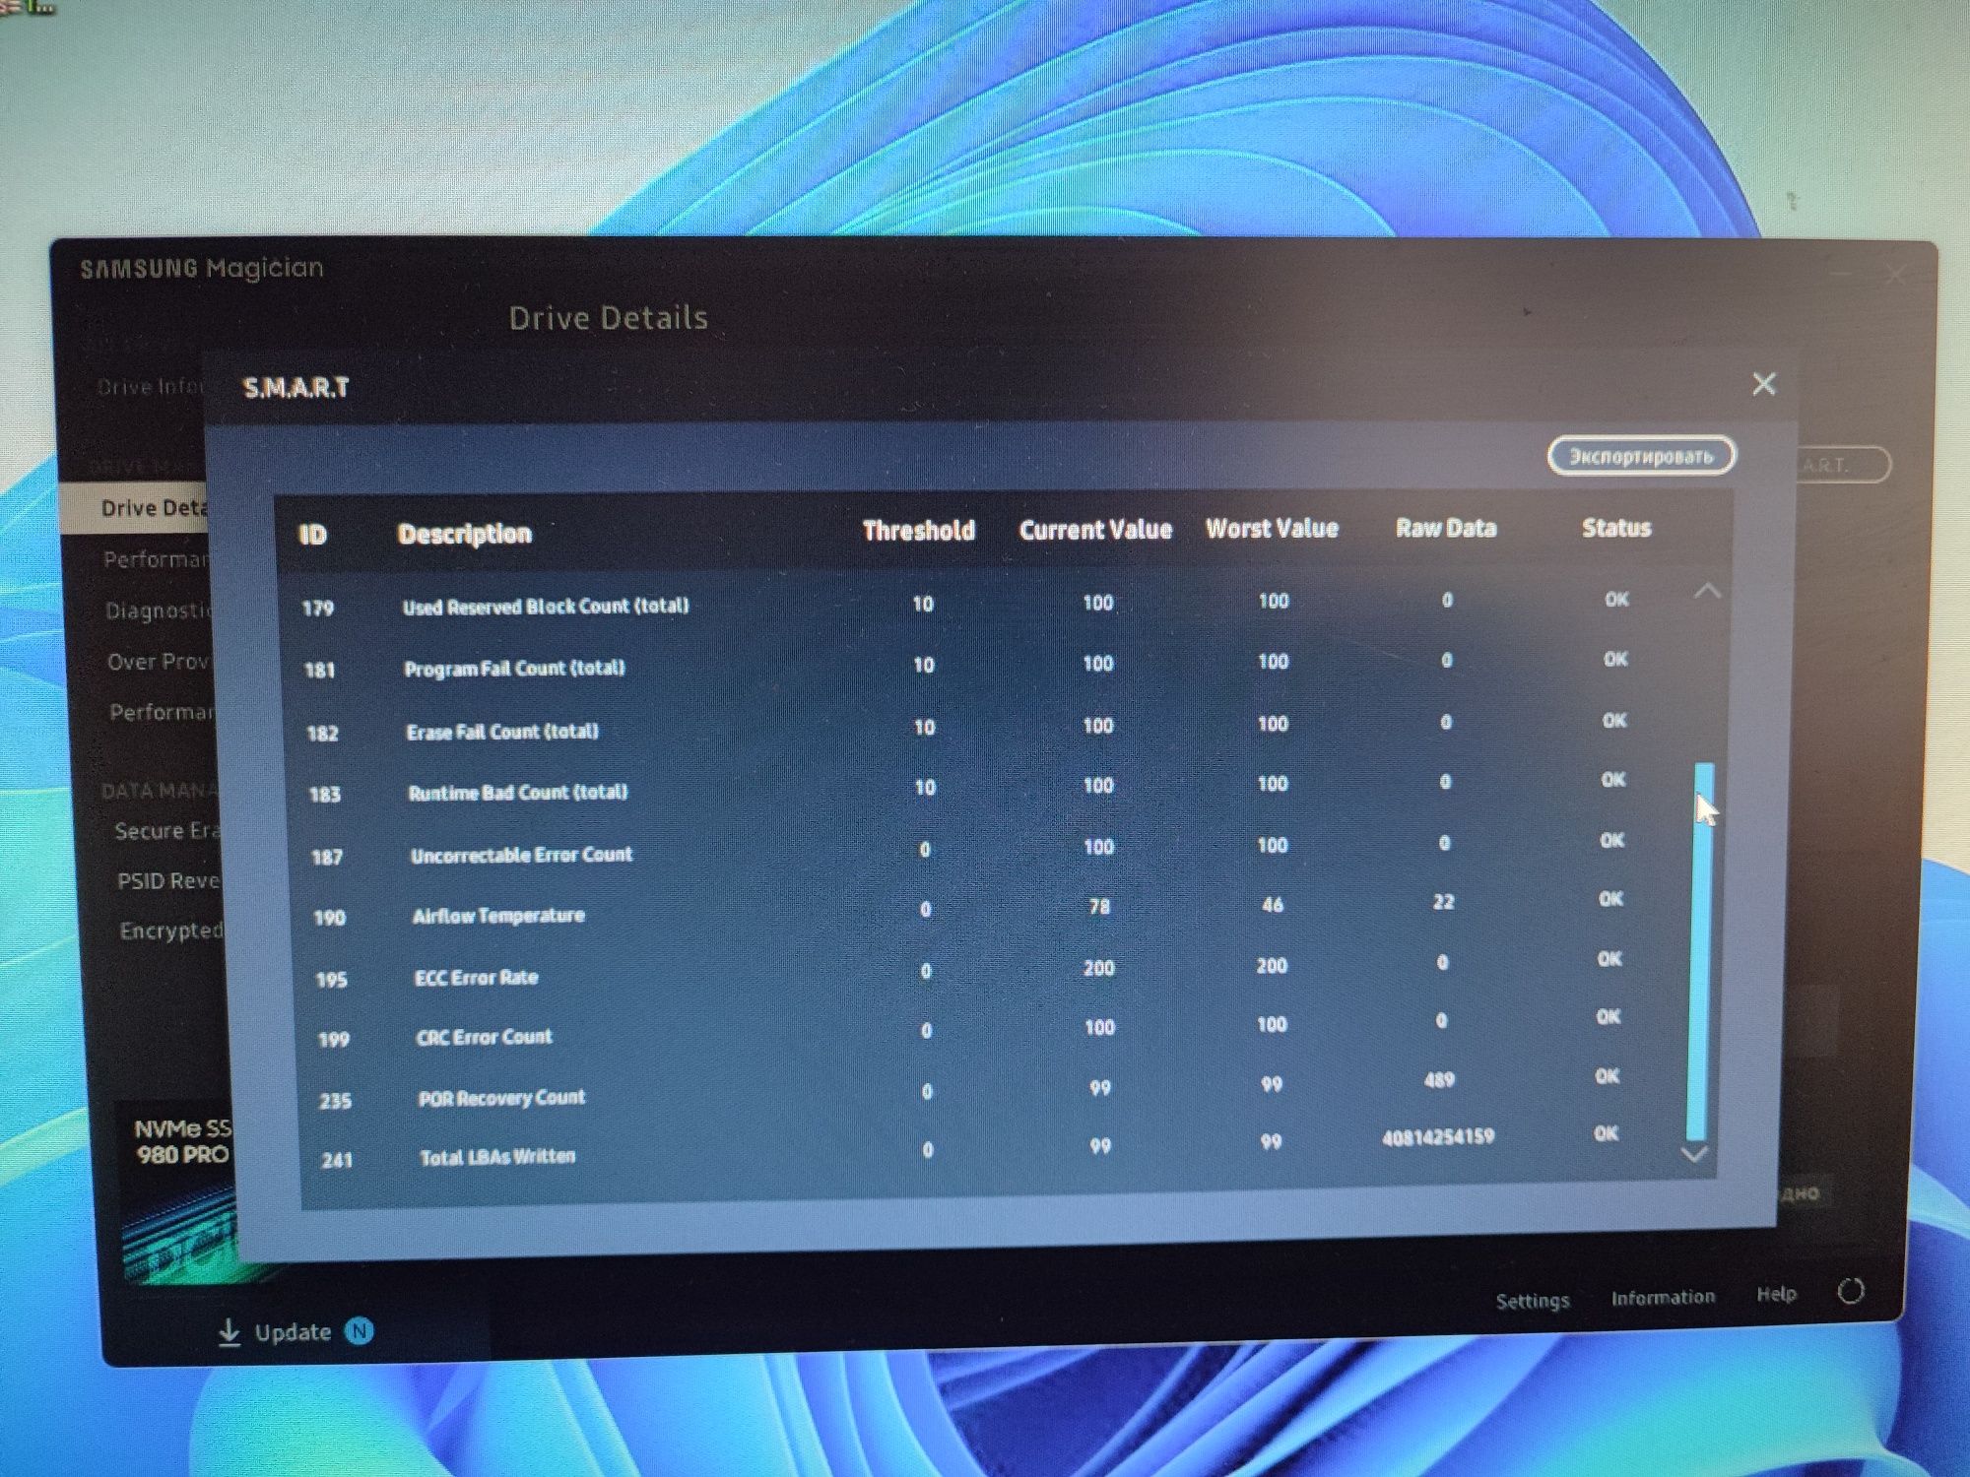The height and width of the screenshot is (1477, 1970).
Task: Open Help in the bottom bar
Action: pos(1776,1294)
